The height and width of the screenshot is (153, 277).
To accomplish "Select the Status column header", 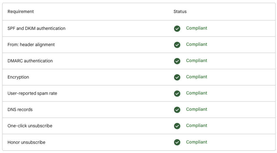I will [180, 12].
